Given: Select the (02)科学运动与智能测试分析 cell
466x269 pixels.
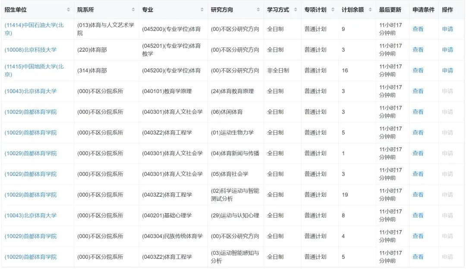Looking at the screenshot, I should [x=235, y=195].
